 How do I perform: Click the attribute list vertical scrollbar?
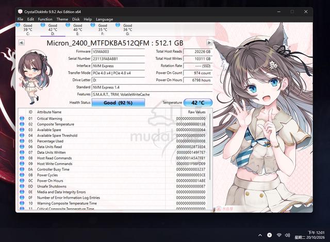click(210, 148)
